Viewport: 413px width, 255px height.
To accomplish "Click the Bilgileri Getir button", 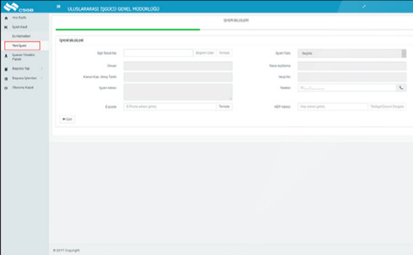I will pyautogui.click(x=204, y=53).
